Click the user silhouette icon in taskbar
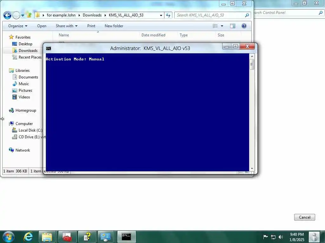 point(314,237)
